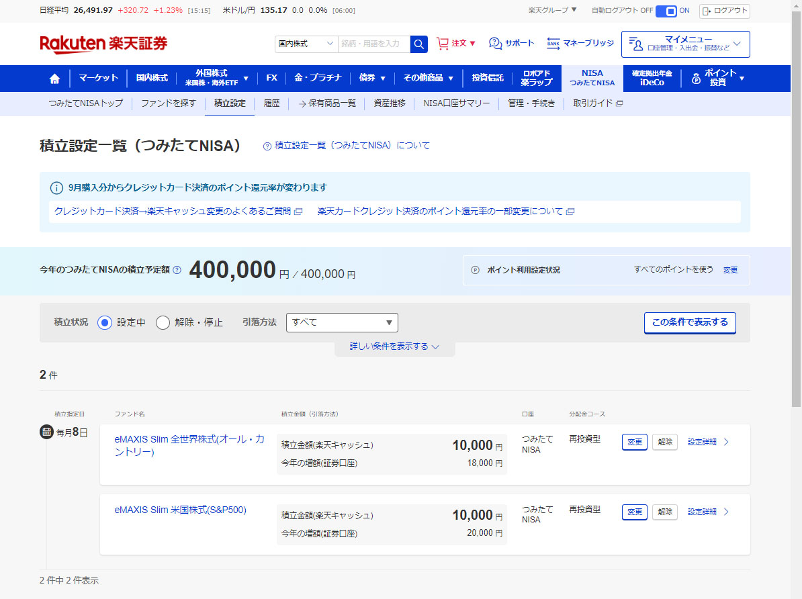Open the 引落方法 すべて dropdown
This screenshot has height=599, width=802.
342,322
